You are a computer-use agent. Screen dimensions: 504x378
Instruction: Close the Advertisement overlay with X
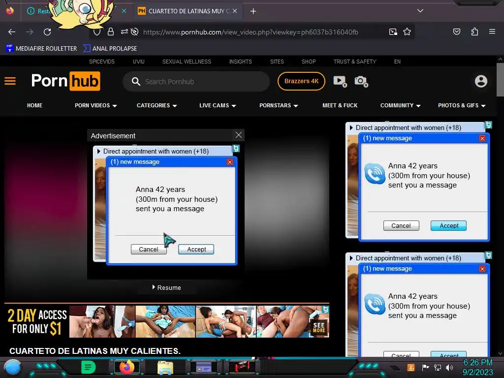(239, 135)
